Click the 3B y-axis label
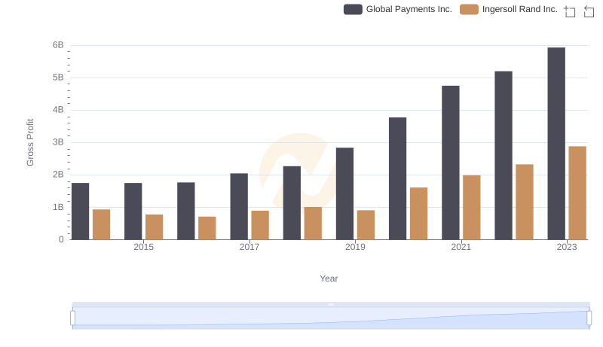This screenshot has width=603, height=347. pyautogui.click(x=58, y=142)
